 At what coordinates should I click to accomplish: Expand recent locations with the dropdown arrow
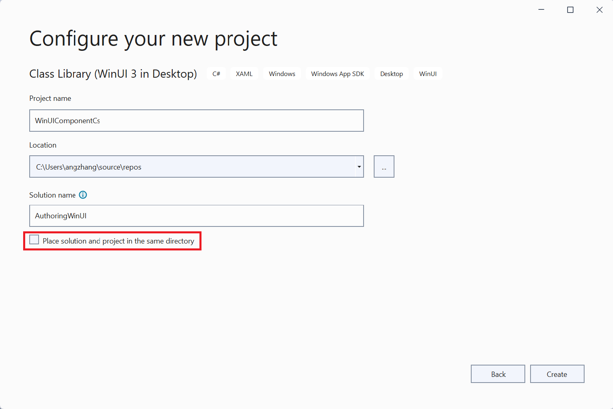pos(359,166)
